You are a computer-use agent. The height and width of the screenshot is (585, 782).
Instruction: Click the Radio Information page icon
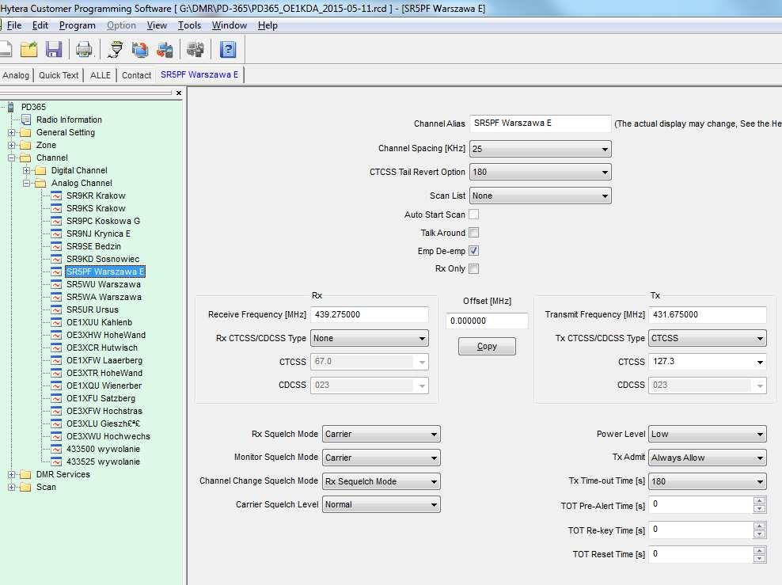tap(26, 120)
